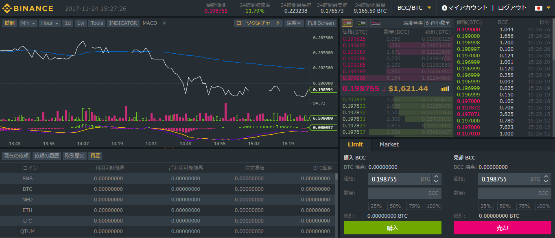Show combined buy and sell order book view

pos(347,23)
